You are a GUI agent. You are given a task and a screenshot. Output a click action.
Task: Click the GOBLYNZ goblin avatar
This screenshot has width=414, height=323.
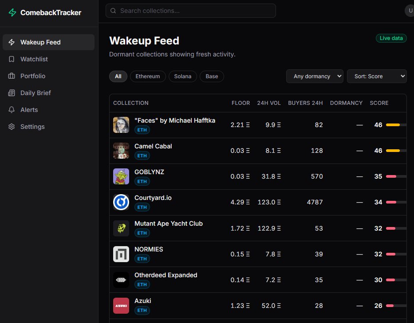coord(121,176)
